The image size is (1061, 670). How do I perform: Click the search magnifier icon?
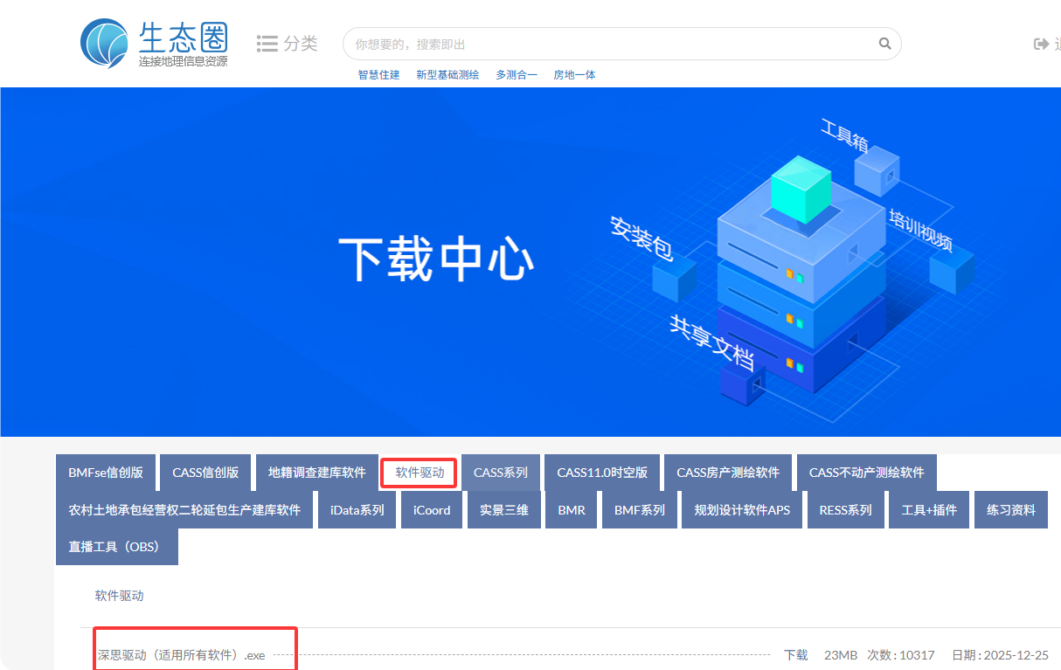click(884, 44)
